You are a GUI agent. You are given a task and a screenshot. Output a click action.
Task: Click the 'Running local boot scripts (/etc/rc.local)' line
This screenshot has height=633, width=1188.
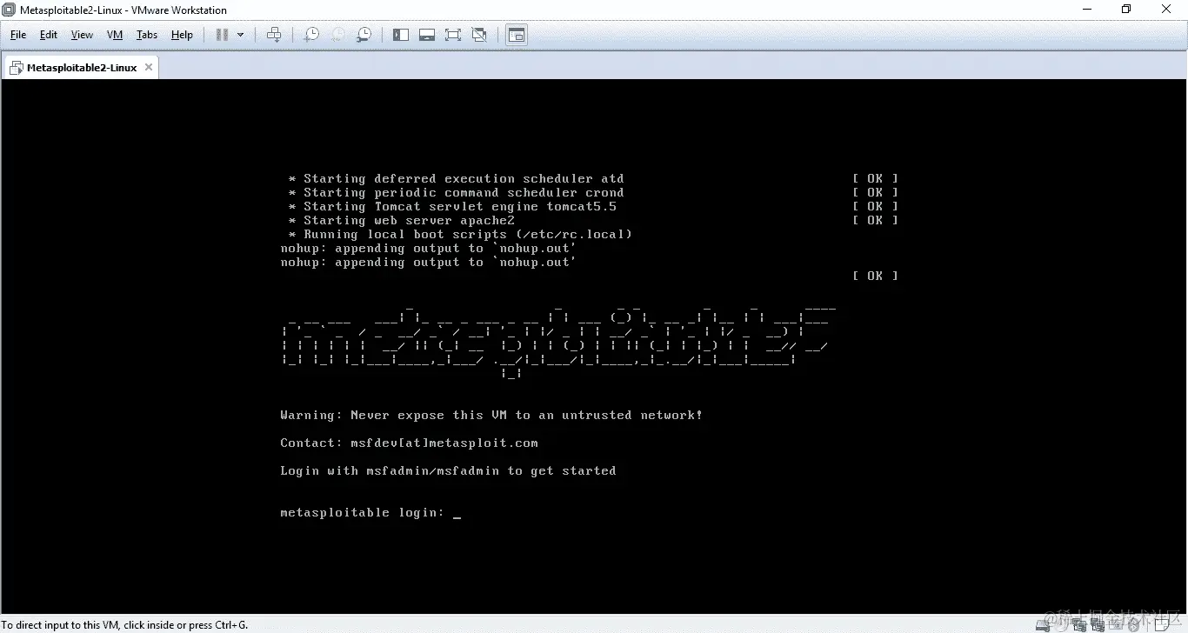(460, 235)
